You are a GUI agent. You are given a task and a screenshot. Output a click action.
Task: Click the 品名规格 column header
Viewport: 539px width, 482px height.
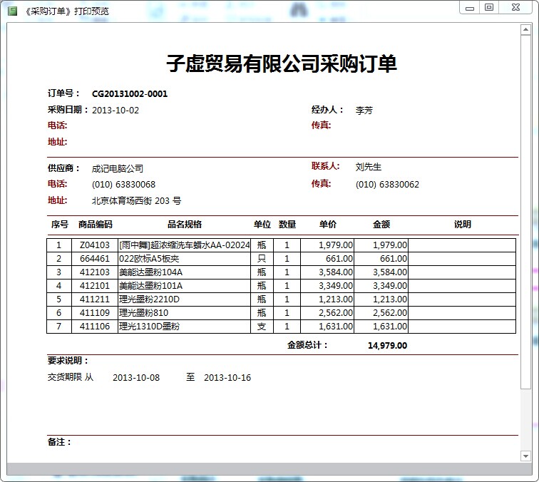pyautogui.click(x=184, y=225)
